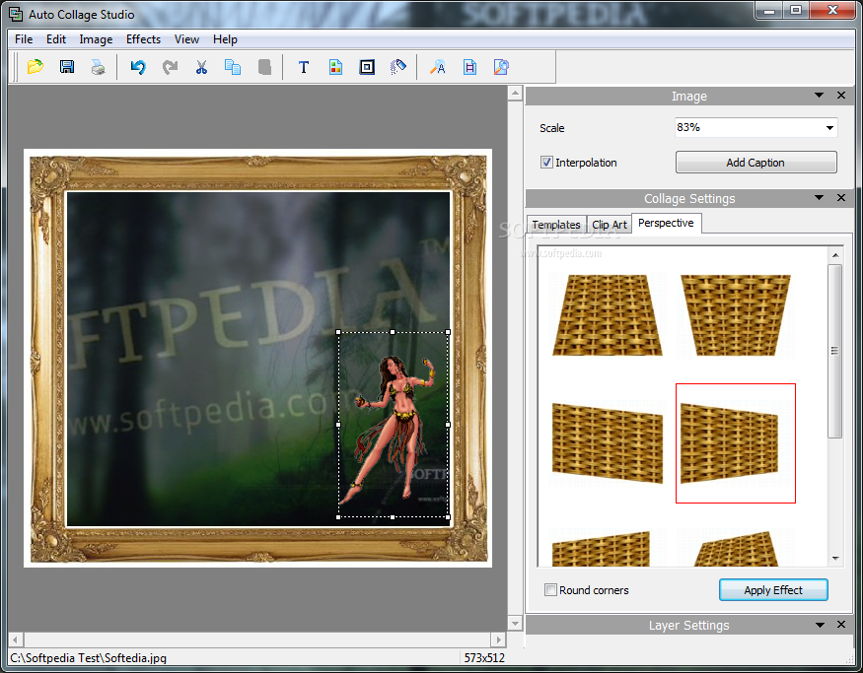Viewport: 863px width, 673px height.
Task: Click the top-left handle of the dancer selection
Action: pyautogui.click(x=338, y=332)
